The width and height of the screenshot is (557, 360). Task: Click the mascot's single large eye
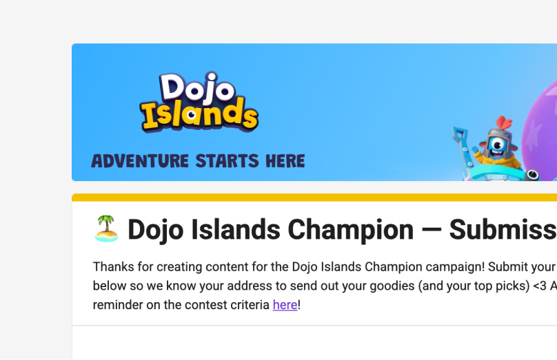coord(496,145)
